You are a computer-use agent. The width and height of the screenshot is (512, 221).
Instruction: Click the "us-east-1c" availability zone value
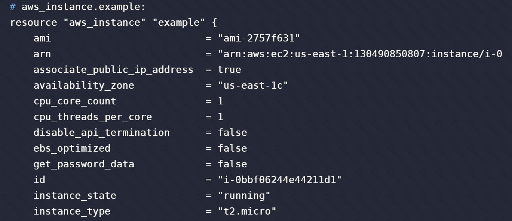[x=253, y=85]
